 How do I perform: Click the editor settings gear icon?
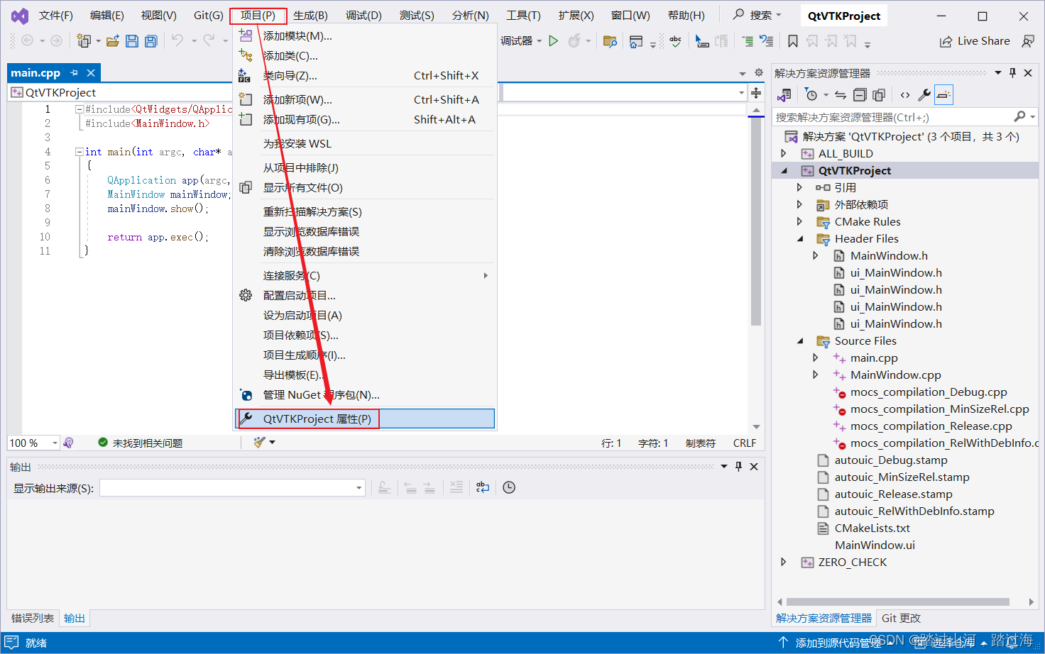[x=759, y=73]
